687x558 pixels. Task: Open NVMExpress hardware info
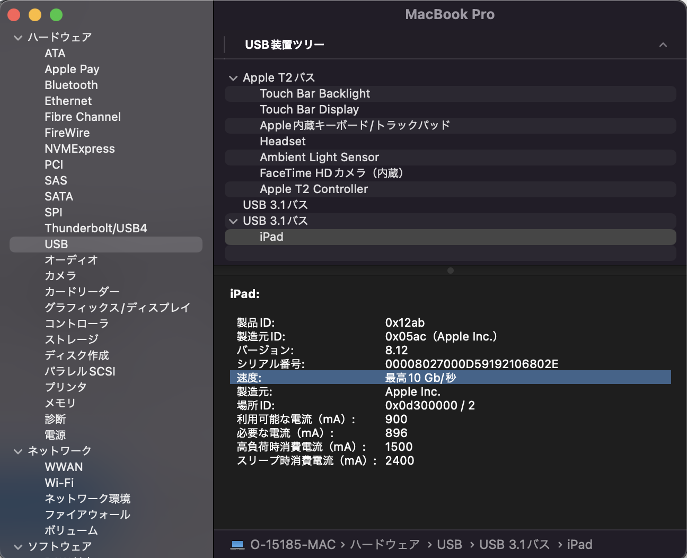point(80,149)
